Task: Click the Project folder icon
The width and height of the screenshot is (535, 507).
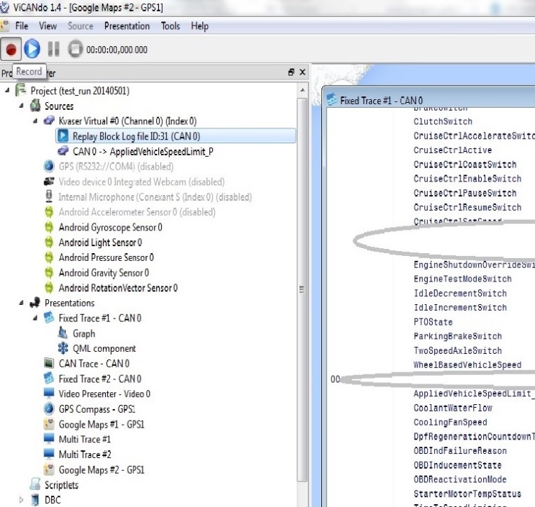Action: [21, 90]
